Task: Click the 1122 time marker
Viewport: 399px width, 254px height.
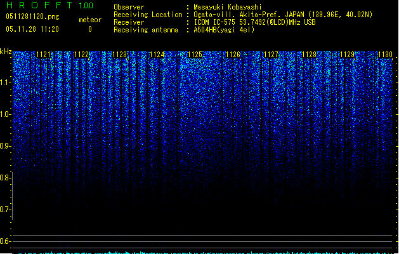Action: point(81,55)
